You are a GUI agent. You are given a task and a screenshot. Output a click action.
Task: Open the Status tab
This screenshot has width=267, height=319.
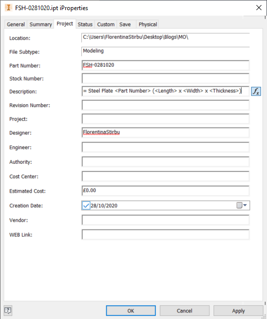click(x=85, y=24)
